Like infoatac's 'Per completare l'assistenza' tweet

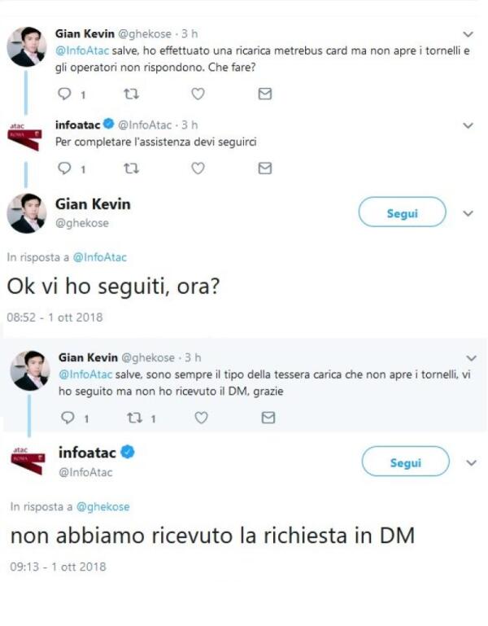pos(197,169)
